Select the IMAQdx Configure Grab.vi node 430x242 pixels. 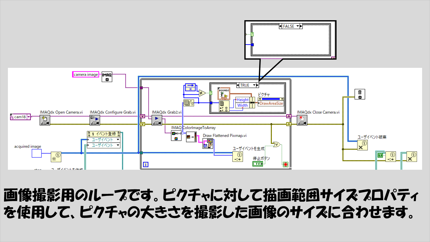[x=95, y=120]
